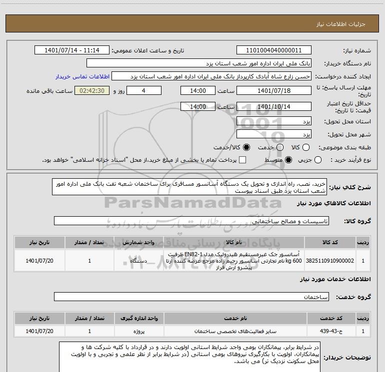Click the services table نام خدمت column header
The height and width of the screenshot is (372, 385).
235,318
